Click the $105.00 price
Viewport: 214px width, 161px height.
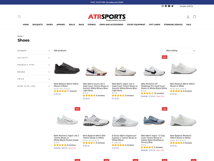[86, 99]
